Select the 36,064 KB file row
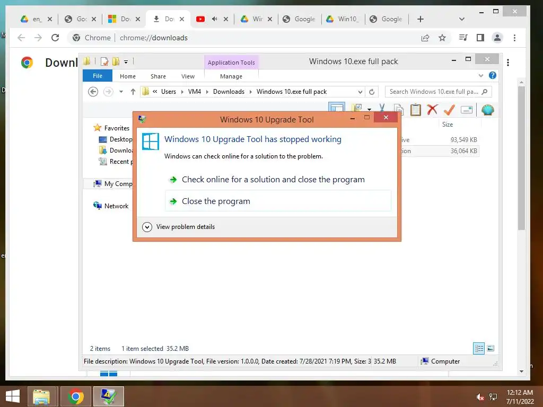Image resolution: width=543 pixels, height=407 pixels. pos(440,151)
